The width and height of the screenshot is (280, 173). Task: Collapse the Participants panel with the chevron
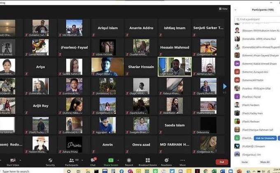point(236,10)
